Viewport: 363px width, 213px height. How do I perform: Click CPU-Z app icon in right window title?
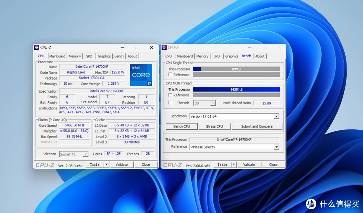coord(164,47)
